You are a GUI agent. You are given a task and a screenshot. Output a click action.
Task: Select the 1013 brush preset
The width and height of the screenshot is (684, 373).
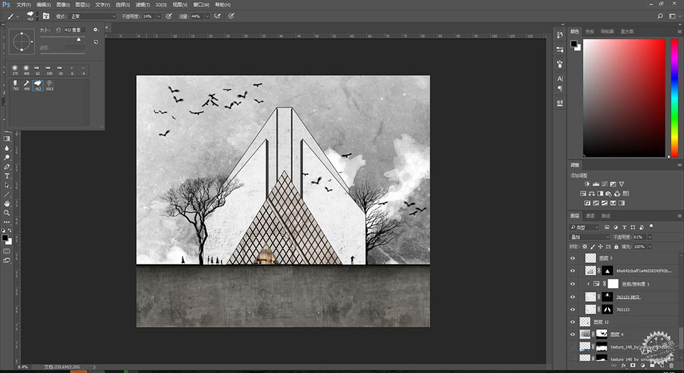49,85
